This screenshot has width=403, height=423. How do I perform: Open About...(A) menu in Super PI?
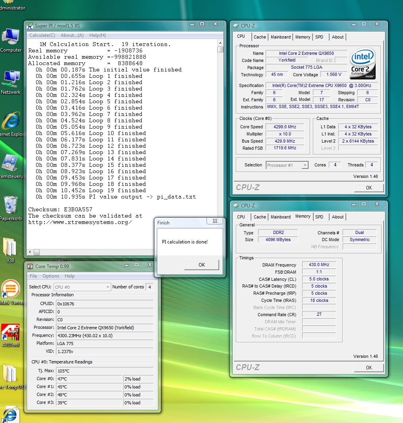[72, 35]
